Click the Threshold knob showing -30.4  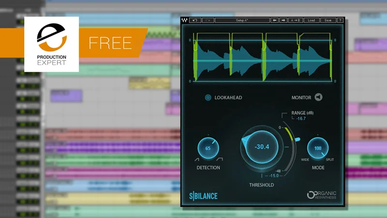point(262,147)
